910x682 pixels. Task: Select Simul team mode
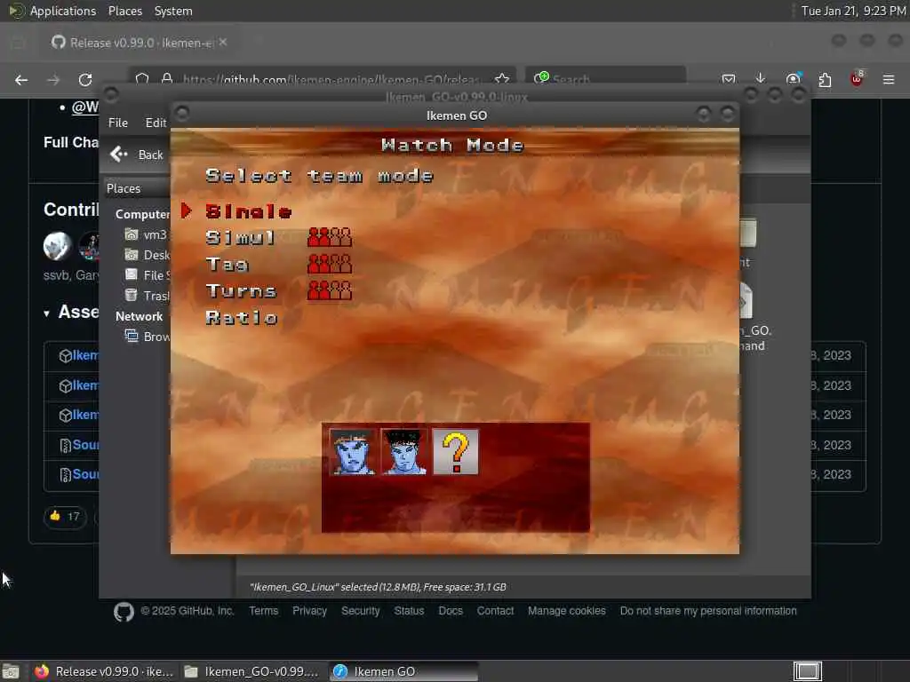[240, 238]
